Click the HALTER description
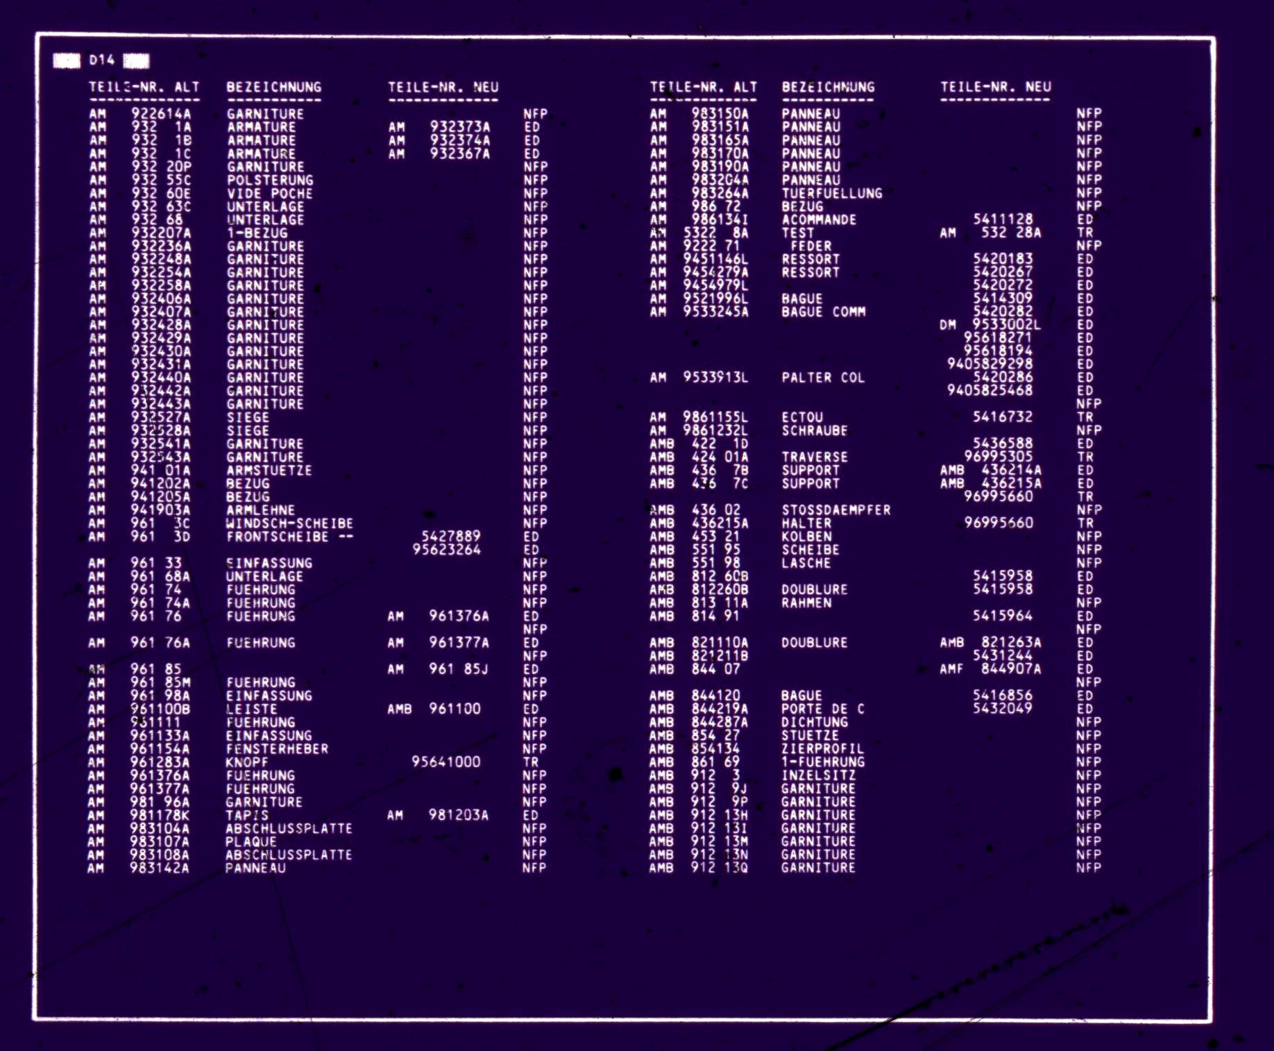The image size is (1274, 1051). click(807, 523)
